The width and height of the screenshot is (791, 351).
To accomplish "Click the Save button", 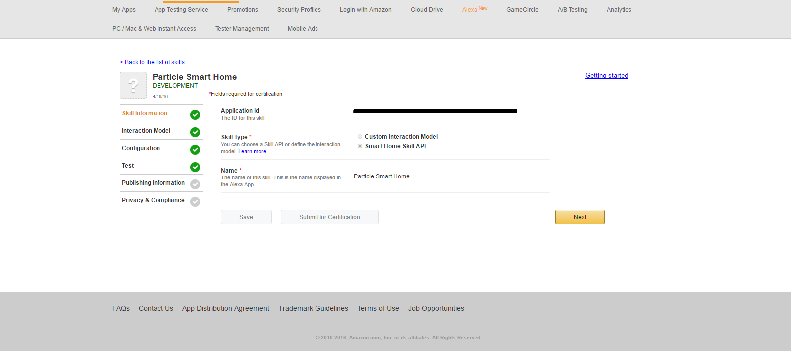I will (x=246, y=217).
